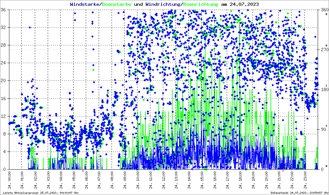This screenshot has height=195, width=329.
Task: Click the '20' value on left axis
Action: coord(5,81)
